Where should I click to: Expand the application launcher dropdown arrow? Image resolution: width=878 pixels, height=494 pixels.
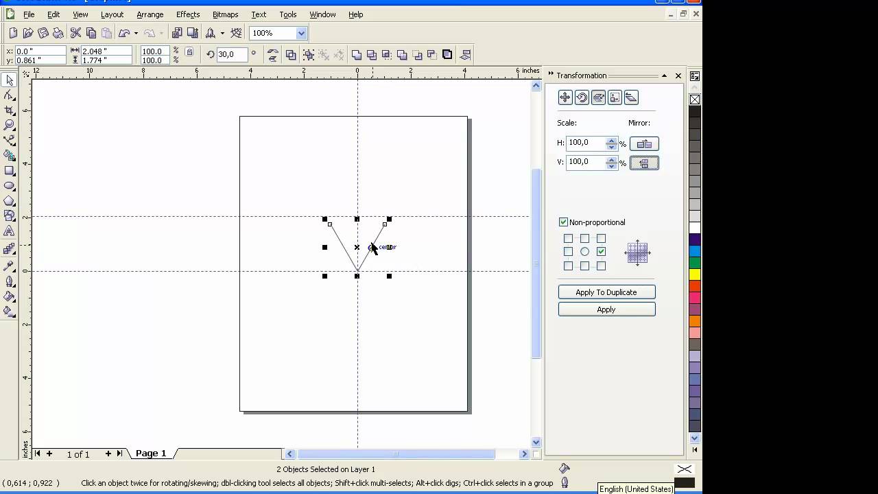point(222,33)
